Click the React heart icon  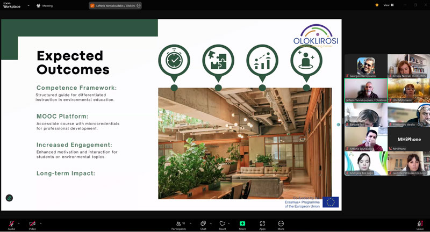[222, 223]
